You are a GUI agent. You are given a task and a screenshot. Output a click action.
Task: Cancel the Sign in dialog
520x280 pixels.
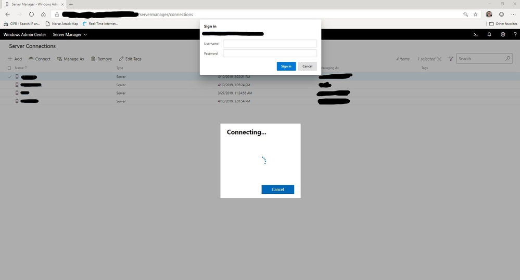[308, 66]
